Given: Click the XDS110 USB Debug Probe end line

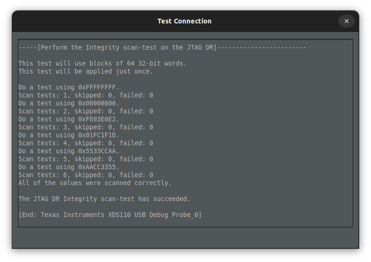Looking at the screenshot, I should 110,215.
